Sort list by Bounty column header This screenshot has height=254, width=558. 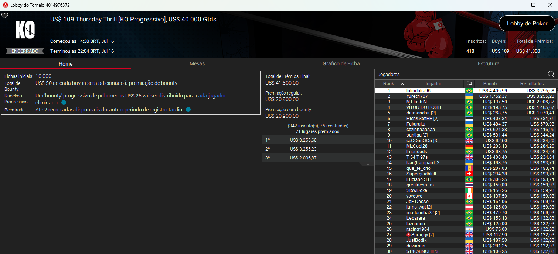point(491,84)
